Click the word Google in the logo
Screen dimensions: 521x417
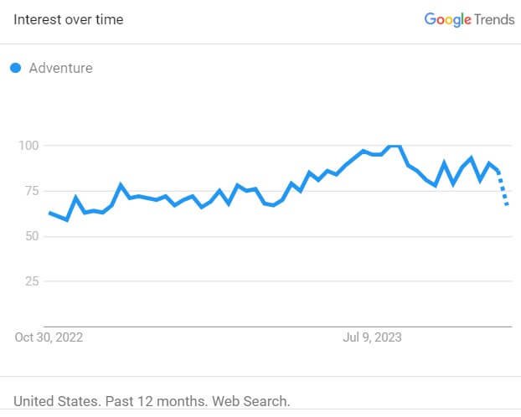pyautogui.click(x=447, y=19)
